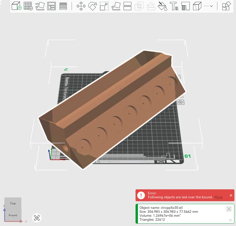Collapse object info panel with minus icon
The width and height of the screenshot is (236, 226).
coord(230,220)
